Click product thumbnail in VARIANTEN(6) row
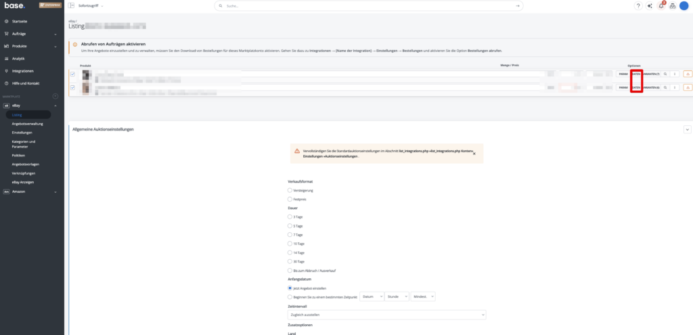The height and width of the screenshot is (335, 693). (x=87, y=89)
